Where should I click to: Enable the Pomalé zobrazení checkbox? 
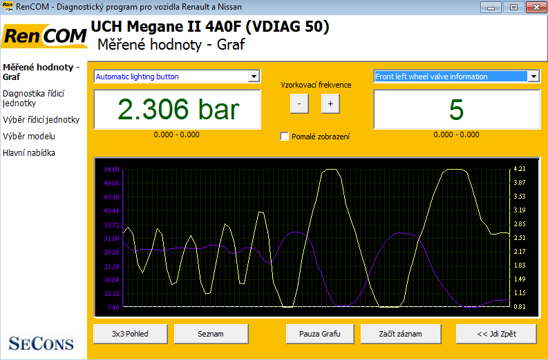(285, 137)
